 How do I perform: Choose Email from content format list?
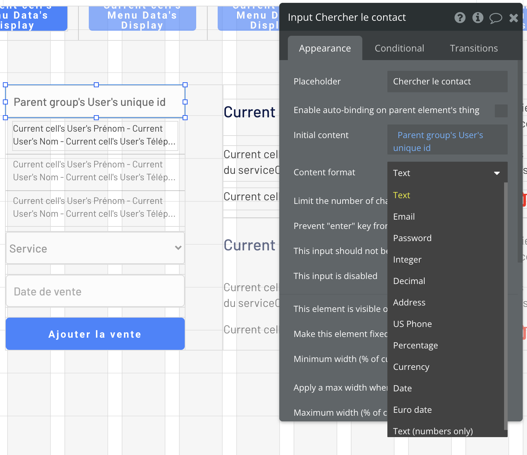(x=404, y=217)
